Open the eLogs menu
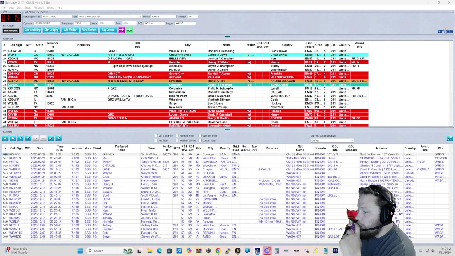 tap(50, 7)
